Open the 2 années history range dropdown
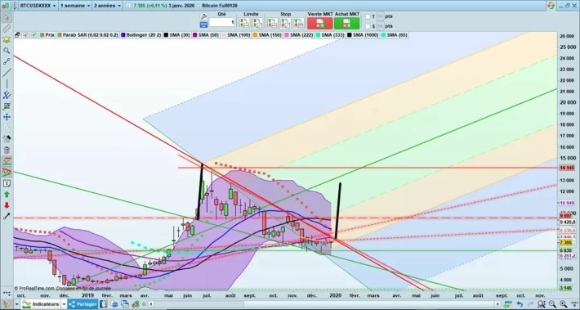Viewport: 580px width, 310px height. (x=107, y=6)
